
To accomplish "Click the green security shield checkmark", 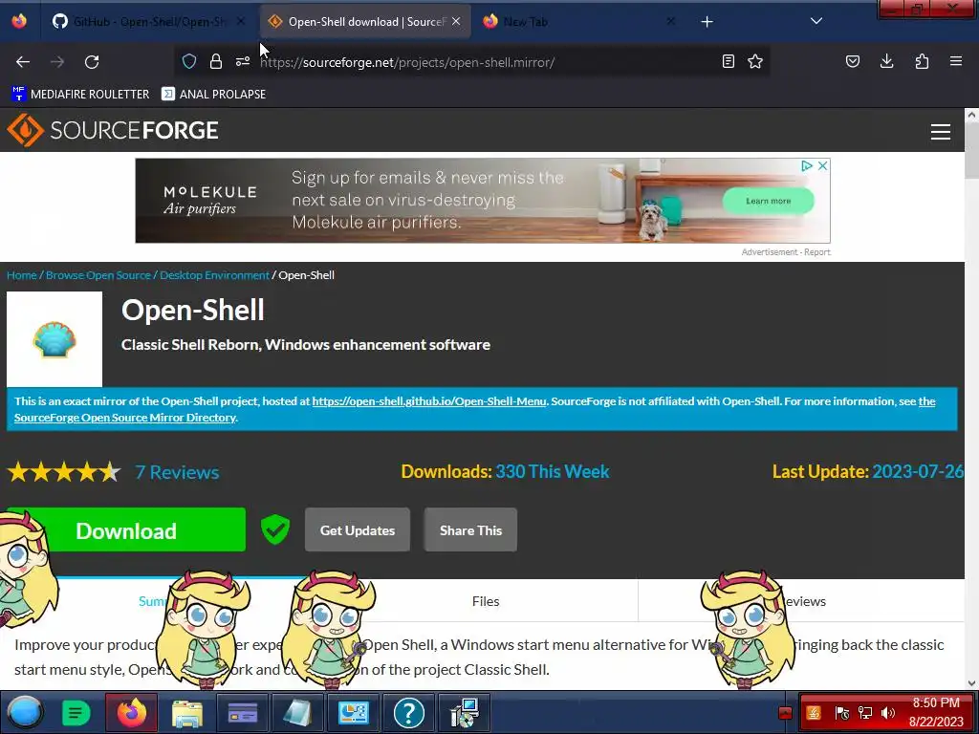I will pyautogui.click(x=274, y=529).
